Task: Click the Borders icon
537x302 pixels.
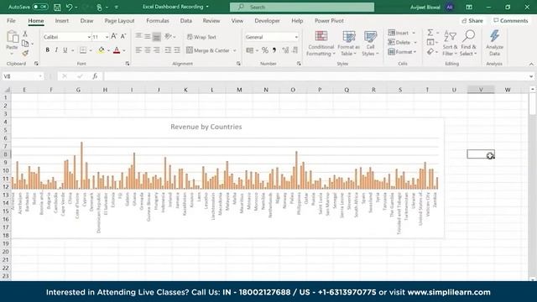Action: pos(83,50)
